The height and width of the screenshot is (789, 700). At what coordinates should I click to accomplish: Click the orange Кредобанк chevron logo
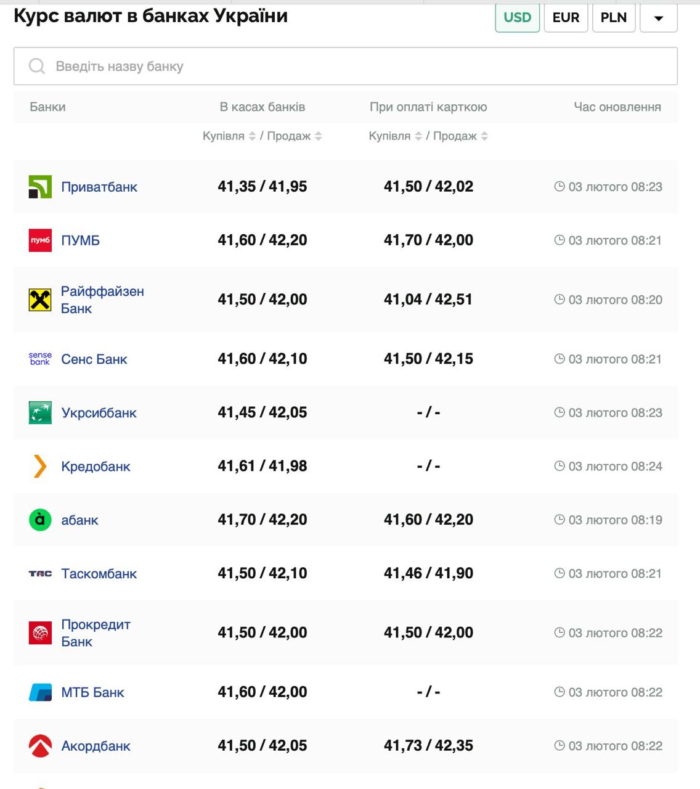[40, 466]
